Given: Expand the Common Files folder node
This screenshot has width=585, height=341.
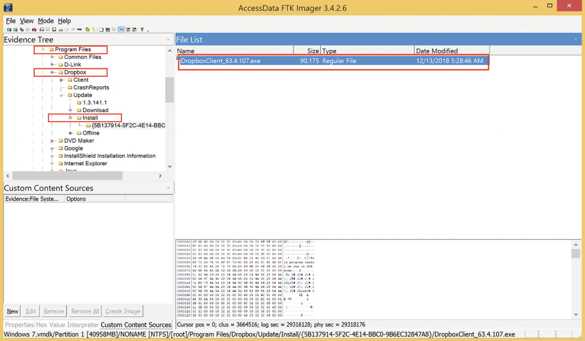Looking at the screenshot, I should coord(52,57).
